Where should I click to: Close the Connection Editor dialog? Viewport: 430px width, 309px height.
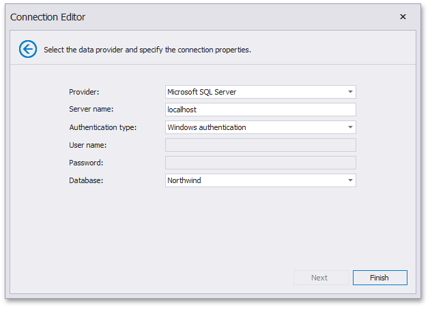click(403, 16)
